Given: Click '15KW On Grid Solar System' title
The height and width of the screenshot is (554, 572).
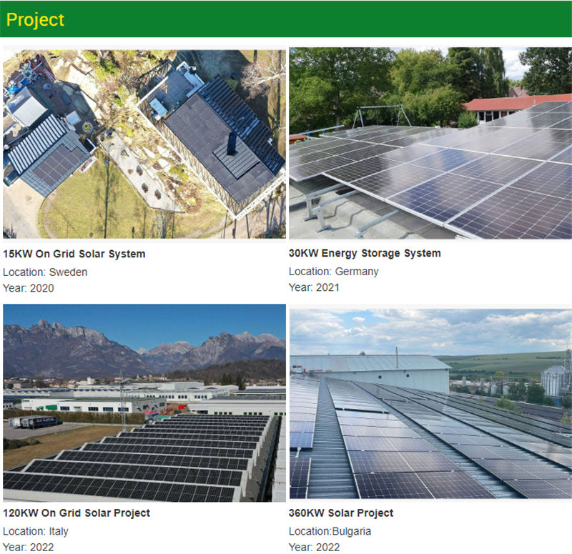Looking at the screenshot, I should click(74, 254).
